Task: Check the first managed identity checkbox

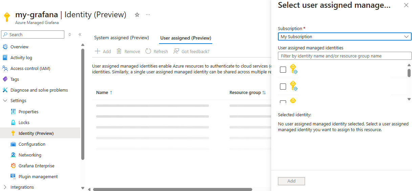Action: pos(283,70)
